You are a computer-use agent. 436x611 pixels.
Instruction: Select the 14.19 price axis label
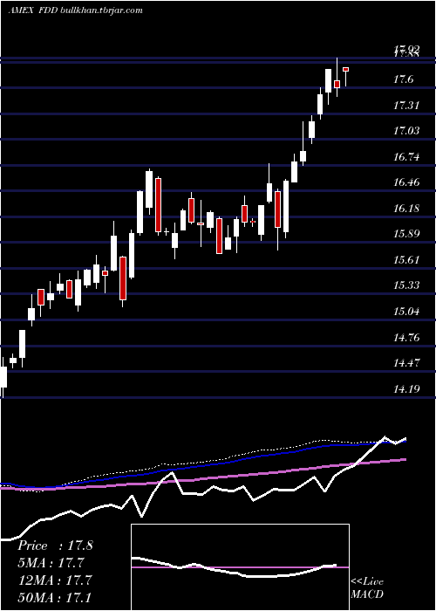click(x=407, y=388)
